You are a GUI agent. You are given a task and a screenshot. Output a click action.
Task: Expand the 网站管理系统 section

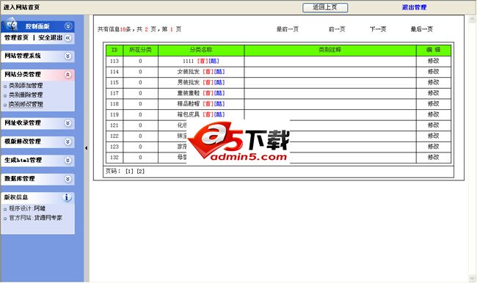tap(68, 56)
